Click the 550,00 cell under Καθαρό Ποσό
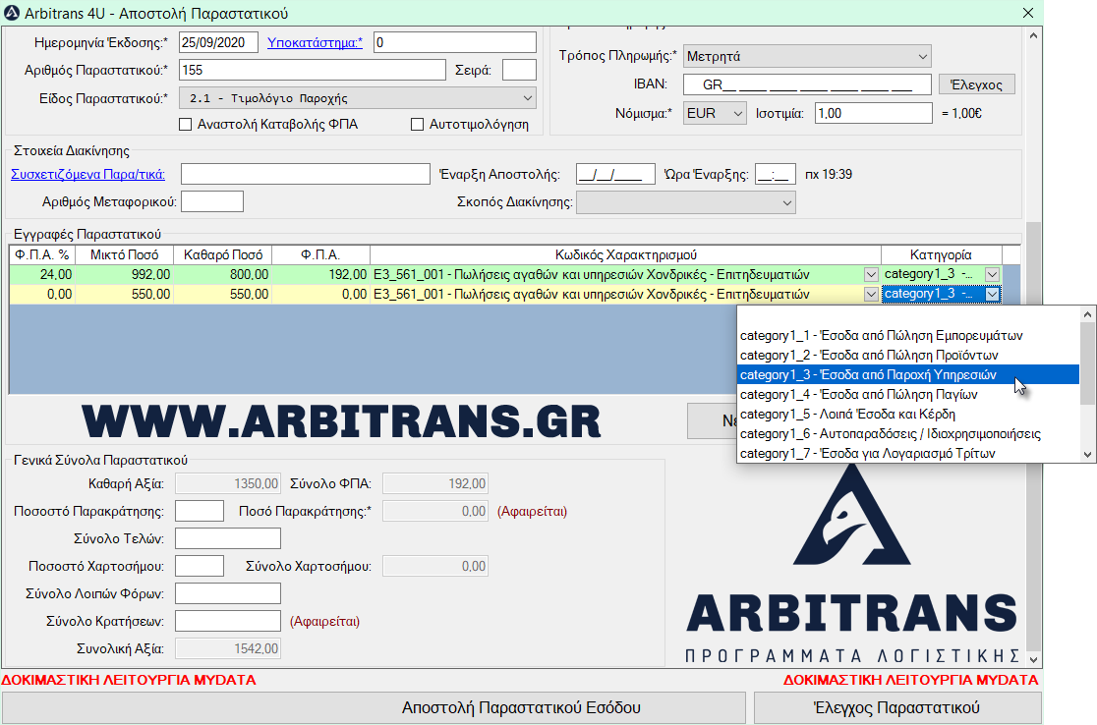This screenshot has height=725, width=1097. tap(222, 295)
